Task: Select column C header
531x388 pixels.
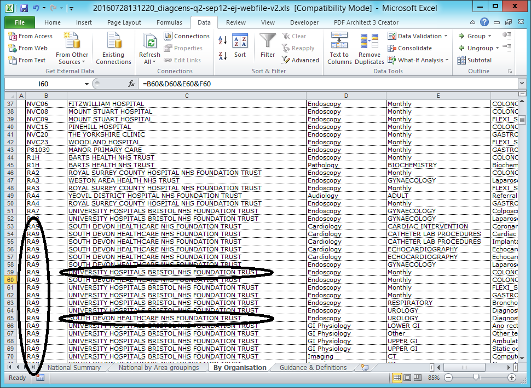Action: tap(187, 96)
